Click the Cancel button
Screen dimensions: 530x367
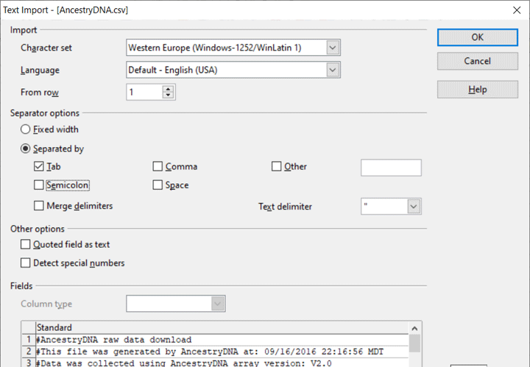coord(477,61)
